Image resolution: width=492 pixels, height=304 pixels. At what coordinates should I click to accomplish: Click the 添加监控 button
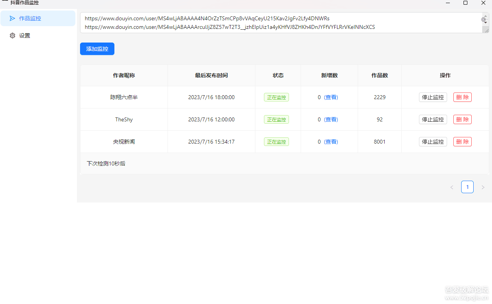click(x=97, y=49)
